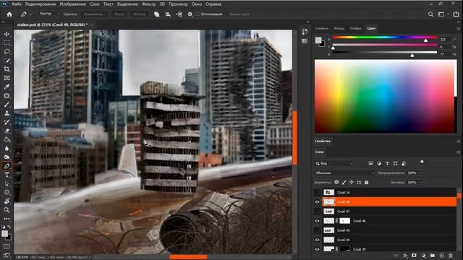Viewport: 463px width, 260px height.
Task: Open the blend mode Обычные dropdown
Action: tap(344, 173)
